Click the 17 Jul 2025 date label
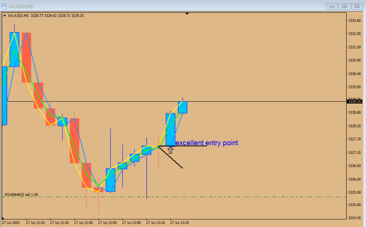This screenshot has height=227, width=366. coord(11,223)
